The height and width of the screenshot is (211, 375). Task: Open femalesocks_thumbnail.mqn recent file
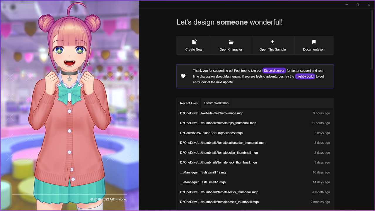[x=255, y=192]
